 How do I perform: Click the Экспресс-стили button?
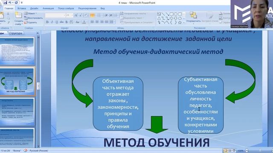[x=209, y=17]
